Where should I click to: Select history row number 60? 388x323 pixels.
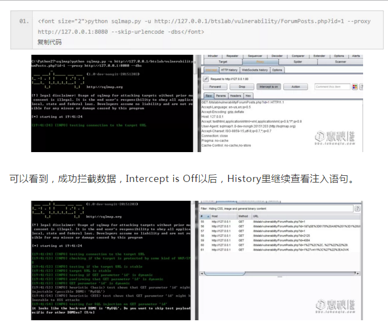click(280, 245)
